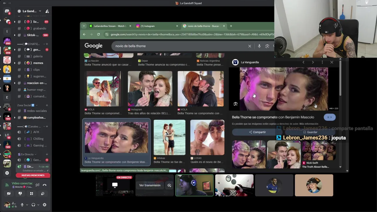Join the Chilling voice channel
Viewport: 377px width, 212px height.
click(33, 139)
